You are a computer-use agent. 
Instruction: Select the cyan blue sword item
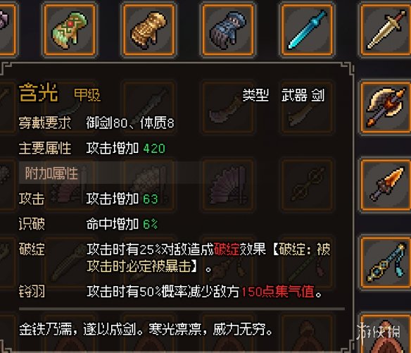[307, 30]
